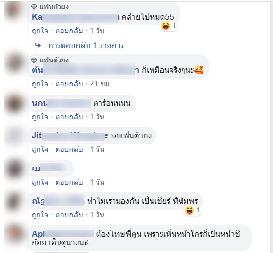Viewport: 273px width, 253px height.
Task: Open blurred profile picture of first commenter
Action: click(x=15, y=10)
